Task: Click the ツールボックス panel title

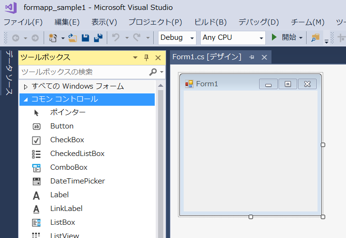Action: pos(46,57)
